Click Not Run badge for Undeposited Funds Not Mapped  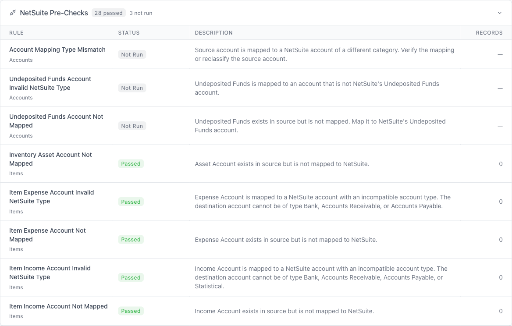pyautogui.click(x=132, y=126)
